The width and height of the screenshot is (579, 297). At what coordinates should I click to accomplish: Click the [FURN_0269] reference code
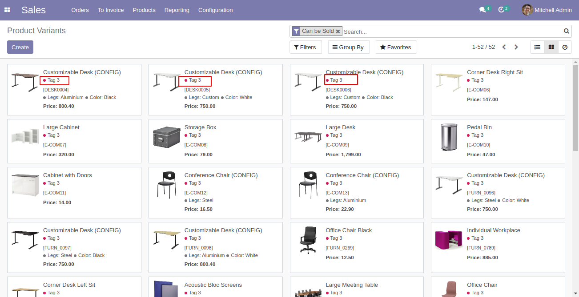click(x=339, y=248)
